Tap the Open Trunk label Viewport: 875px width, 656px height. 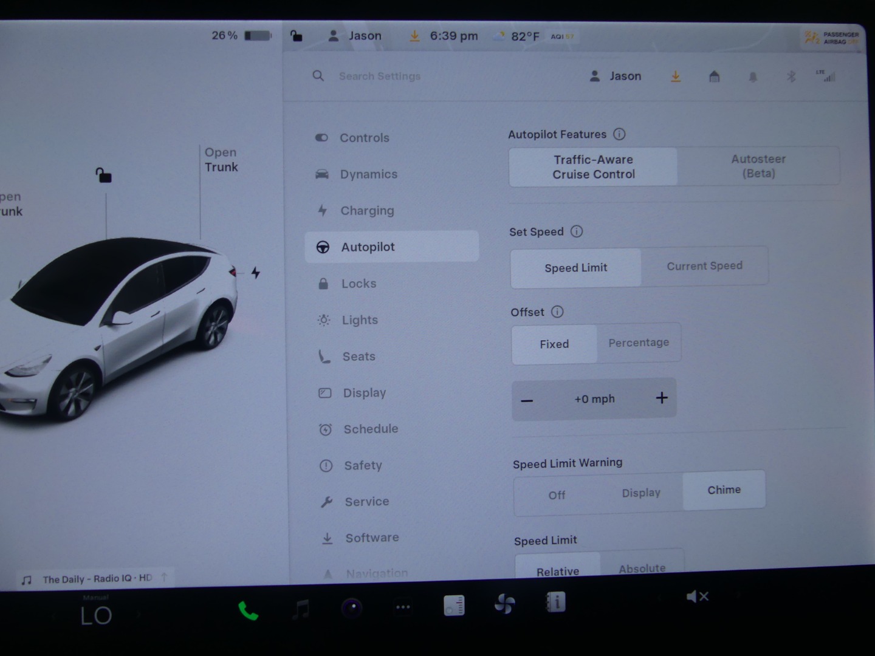221,160
